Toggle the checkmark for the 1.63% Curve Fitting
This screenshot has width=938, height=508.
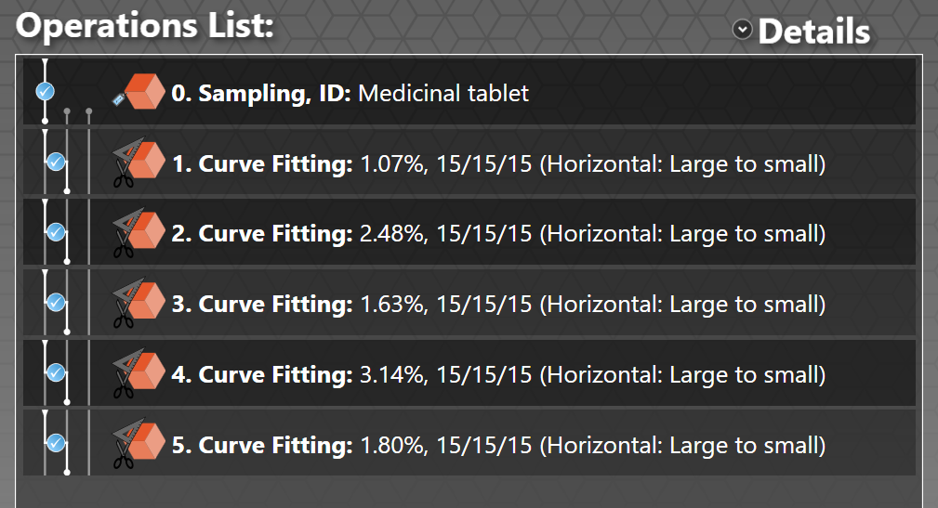[56, 303]
